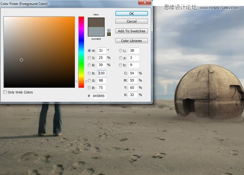Click the H value field showing 31
Screen dimensions: 244x175
click(102, 51)
